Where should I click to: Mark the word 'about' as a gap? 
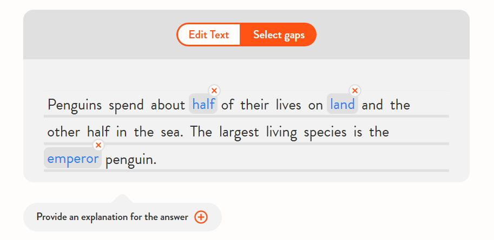[x=168, y=105]
